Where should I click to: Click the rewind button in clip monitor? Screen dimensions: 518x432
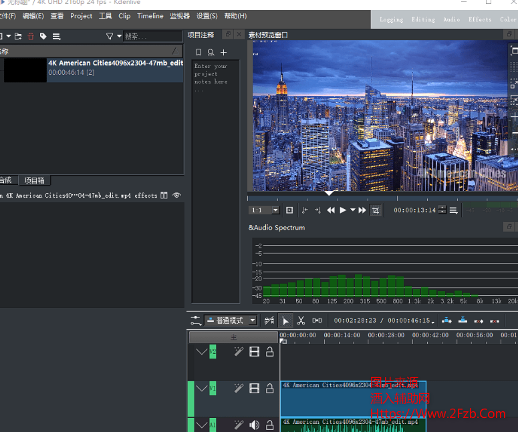[x=330, y=210]
